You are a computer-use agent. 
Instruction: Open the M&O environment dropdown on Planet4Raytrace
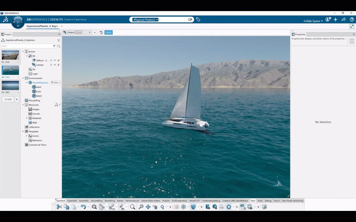coord(56,83)
